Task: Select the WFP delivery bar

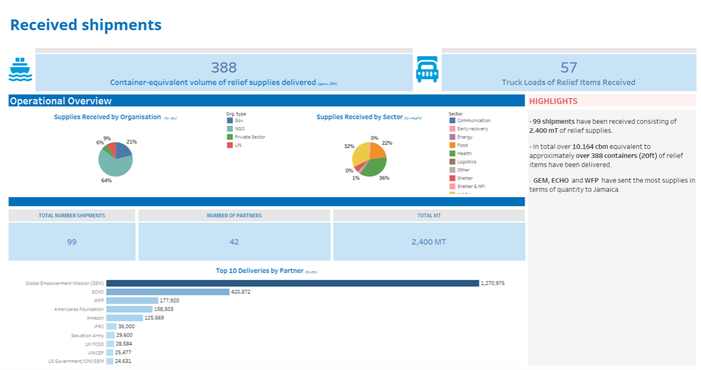Action: tap(132, 300)
